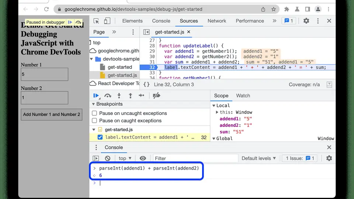Open the browser extensions puzzle icon

pos(287,9)
